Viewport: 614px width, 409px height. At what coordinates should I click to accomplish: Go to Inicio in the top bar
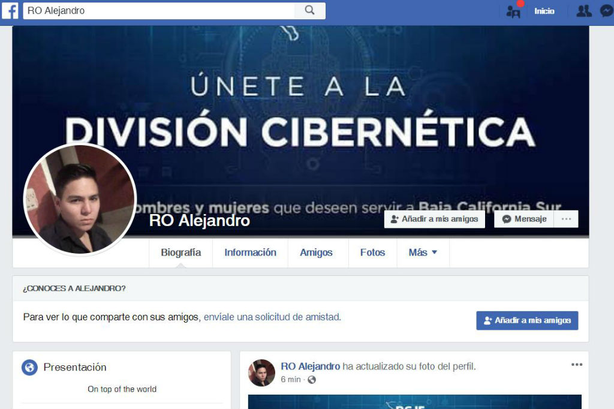(544, 11)
